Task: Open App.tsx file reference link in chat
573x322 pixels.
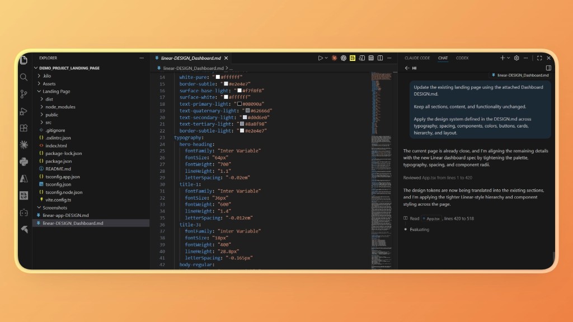Action: click(431, 219)
